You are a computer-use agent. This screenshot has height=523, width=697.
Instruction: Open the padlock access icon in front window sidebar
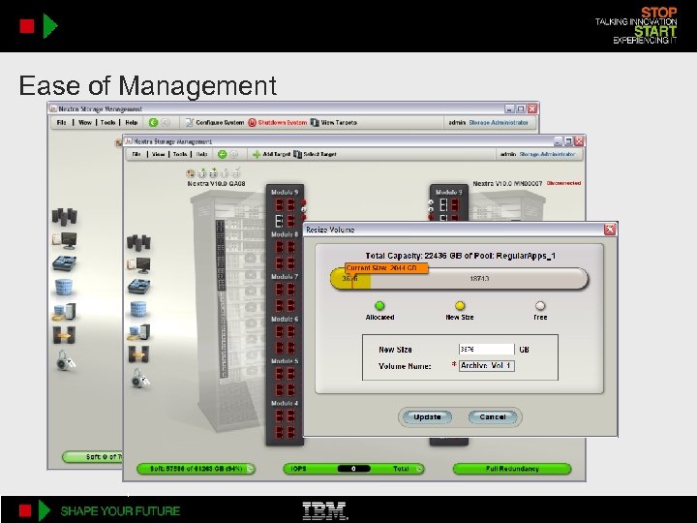click(x=140, y=378)
